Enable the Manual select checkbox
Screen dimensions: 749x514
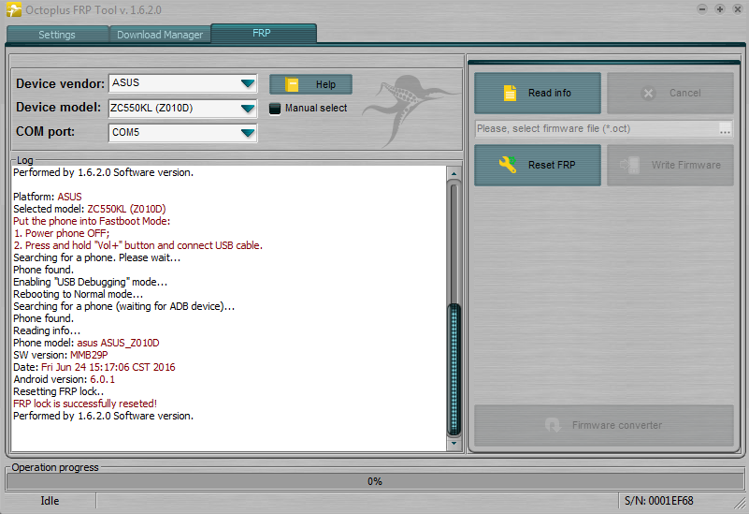click(275, 109)
